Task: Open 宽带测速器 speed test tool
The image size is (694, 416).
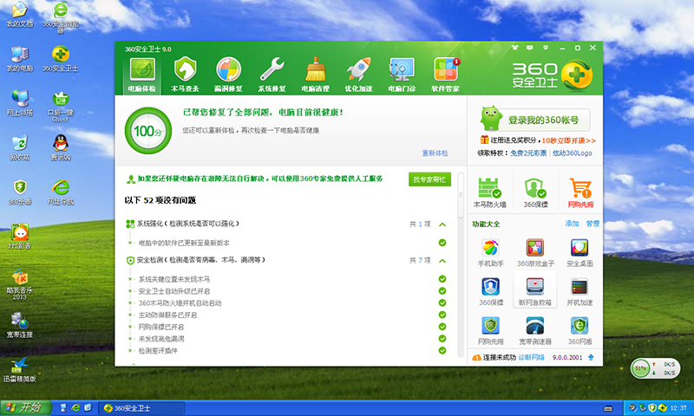Action: click(x=534, y=330)
